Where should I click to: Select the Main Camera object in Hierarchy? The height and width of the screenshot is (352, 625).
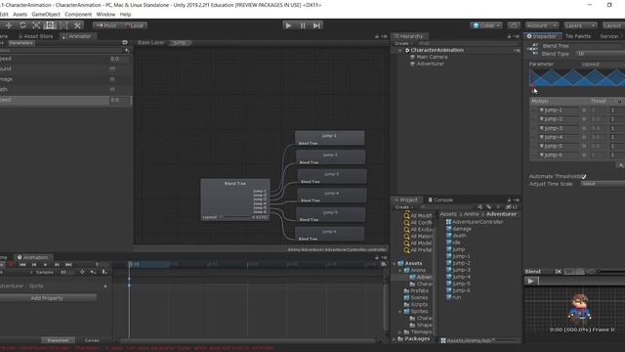click(432, 57)
